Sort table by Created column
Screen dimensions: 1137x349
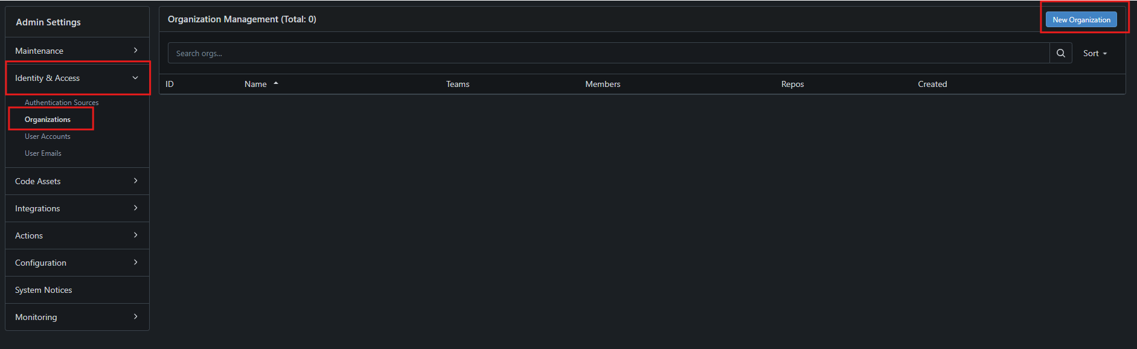[x=932, y=84]
